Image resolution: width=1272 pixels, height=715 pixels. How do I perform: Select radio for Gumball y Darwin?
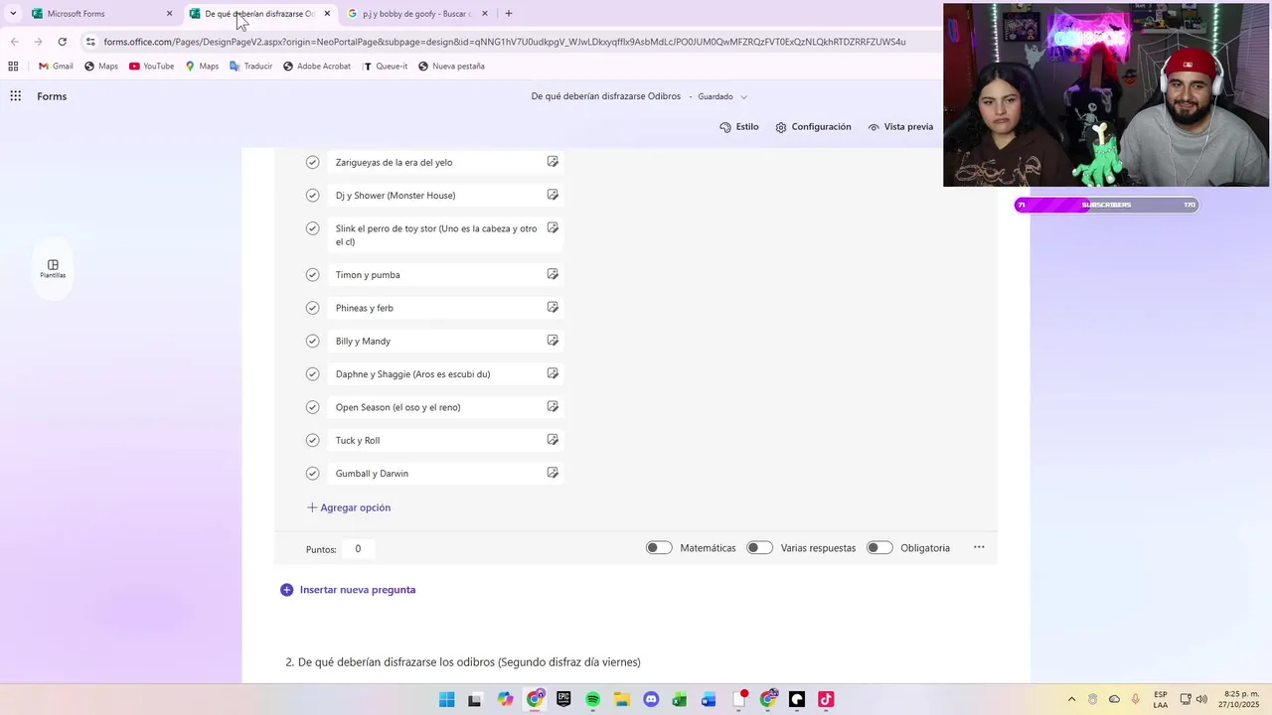click(312, 473)
